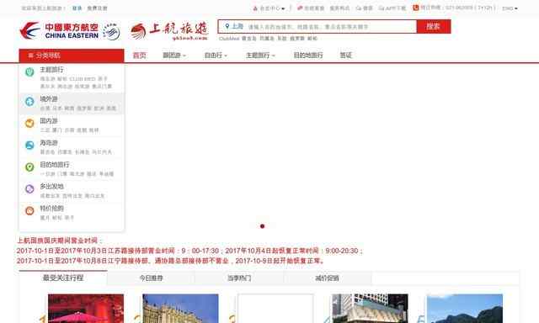Image resolution: width=539 pixels, height=323 pixels.
Task: Open the 目的地旅行 navigation item
Action: 308,56
